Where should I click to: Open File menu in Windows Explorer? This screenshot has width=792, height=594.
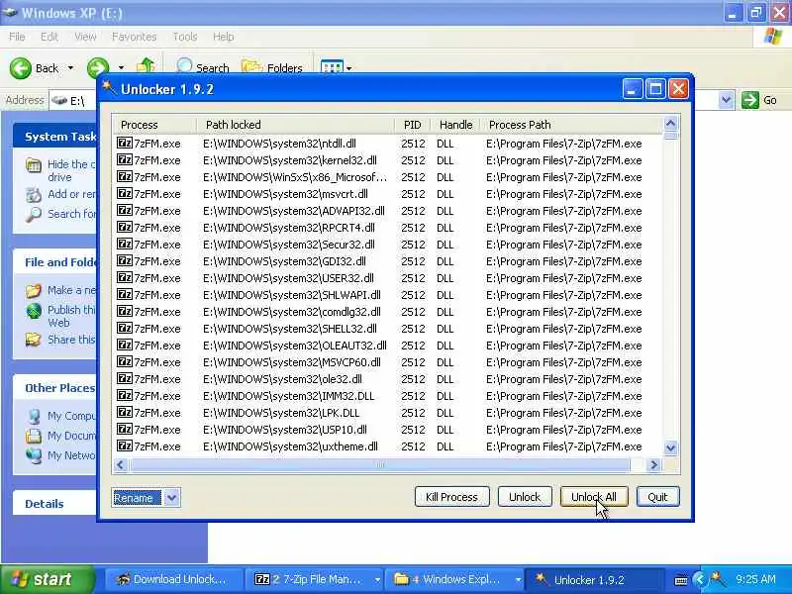tap(17, 37)
